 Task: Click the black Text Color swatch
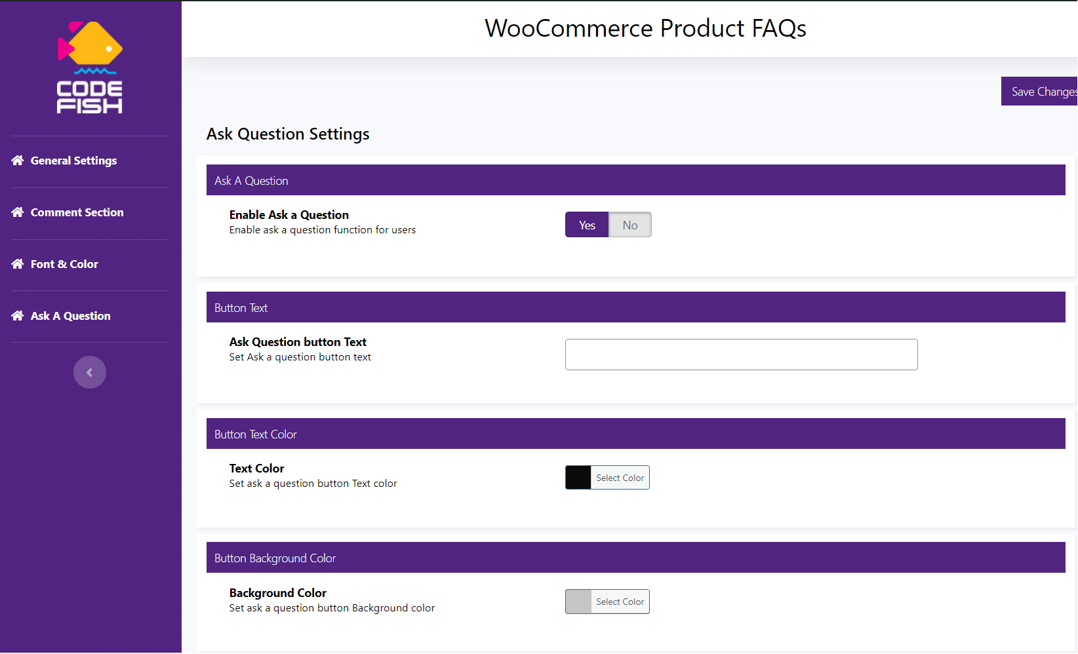click(578, 478)
